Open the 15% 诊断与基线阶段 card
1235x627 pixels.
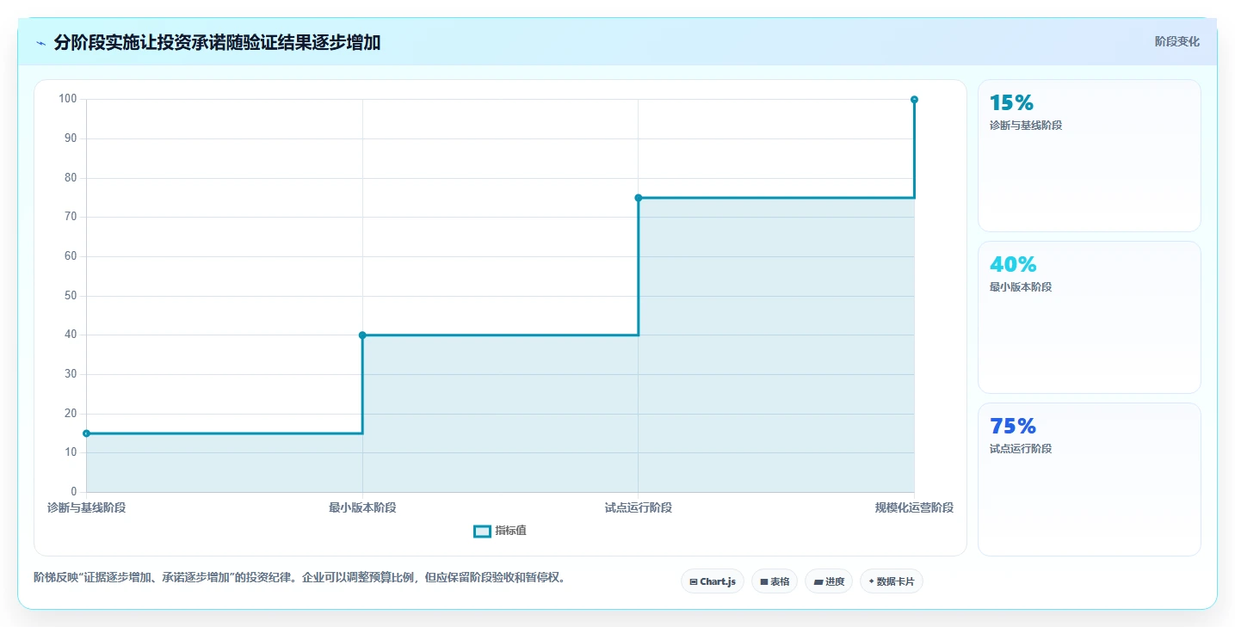[x=1089, y=156]
